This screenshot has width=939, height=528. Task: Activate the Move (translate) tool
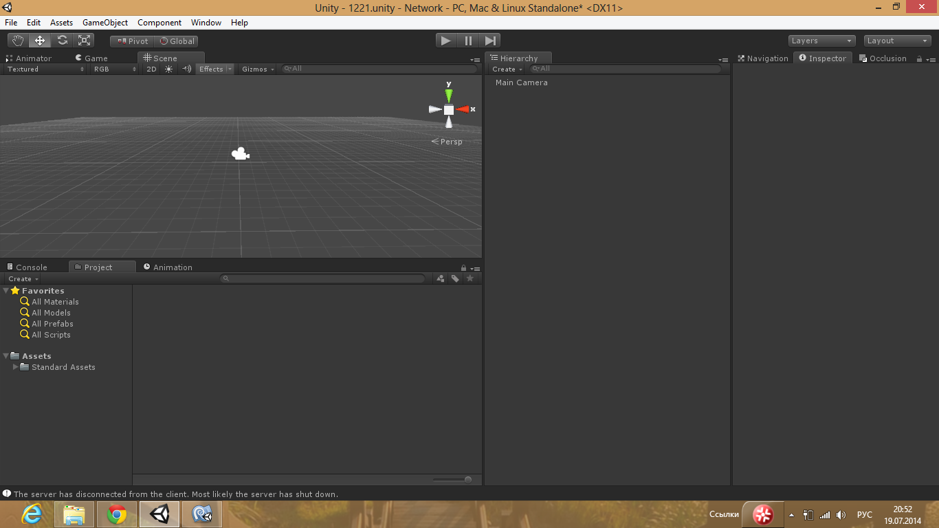(x=40, y=41)
